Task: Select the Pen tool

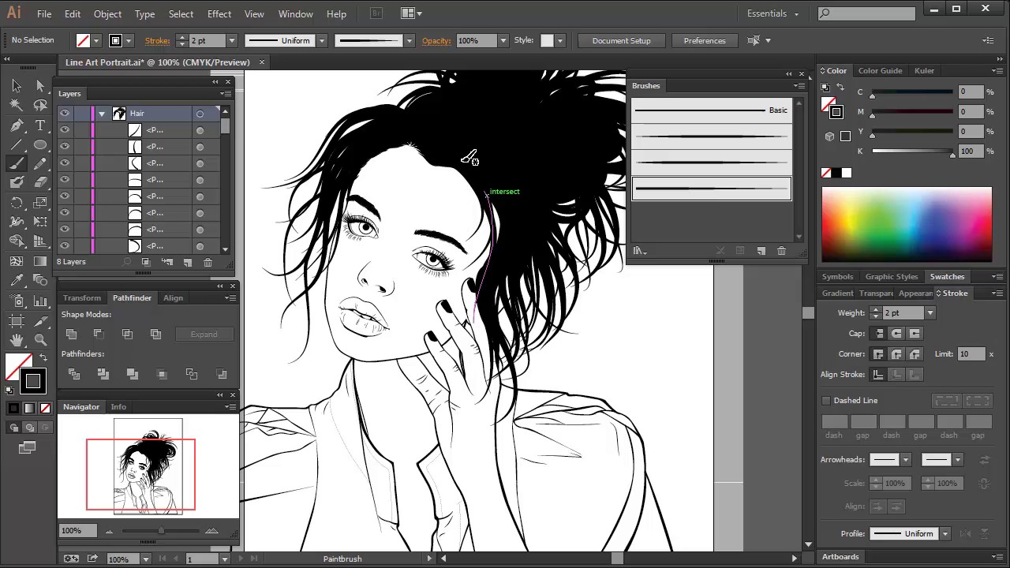Action: 17,125
